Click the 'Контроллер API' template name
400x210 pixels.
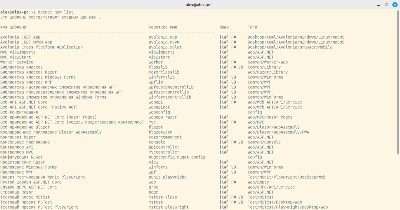[x=17, y=147]
